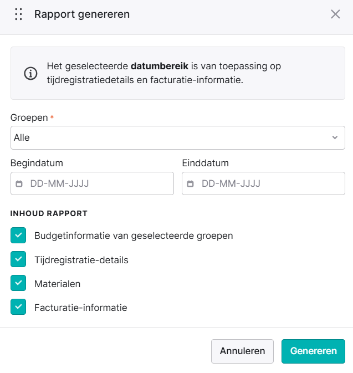Click the Begindatum calendar icon
Screen dimensions: 353x373
(x=19, y=183)
